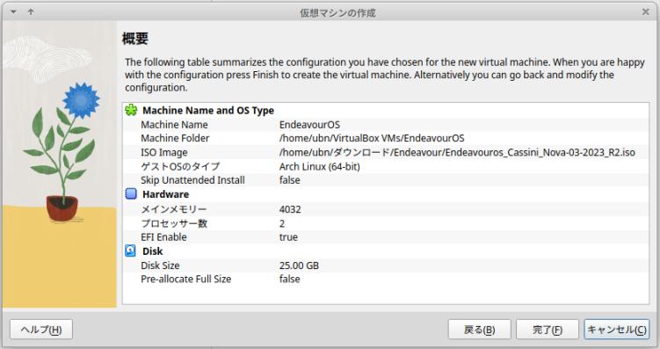Screen dimensions: 660x349
Task: Close the dialog with the X icon
Action: [x=646, y=11]
